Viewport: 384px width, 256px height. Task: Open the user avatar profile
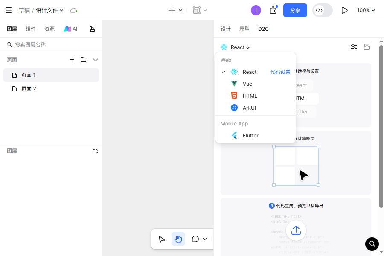click(x=256, y=10)
